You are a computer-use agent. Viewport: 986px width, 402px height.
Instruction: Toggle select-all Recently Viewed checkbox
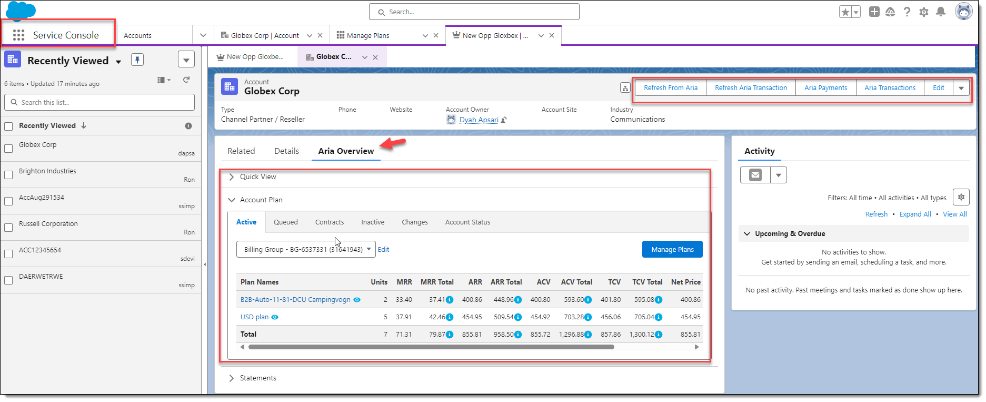pos(8,126)
